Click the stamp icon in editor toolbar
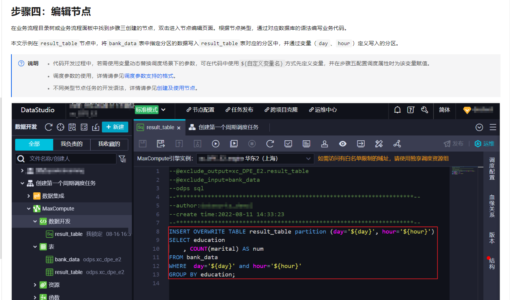 (x=324, y=144)
